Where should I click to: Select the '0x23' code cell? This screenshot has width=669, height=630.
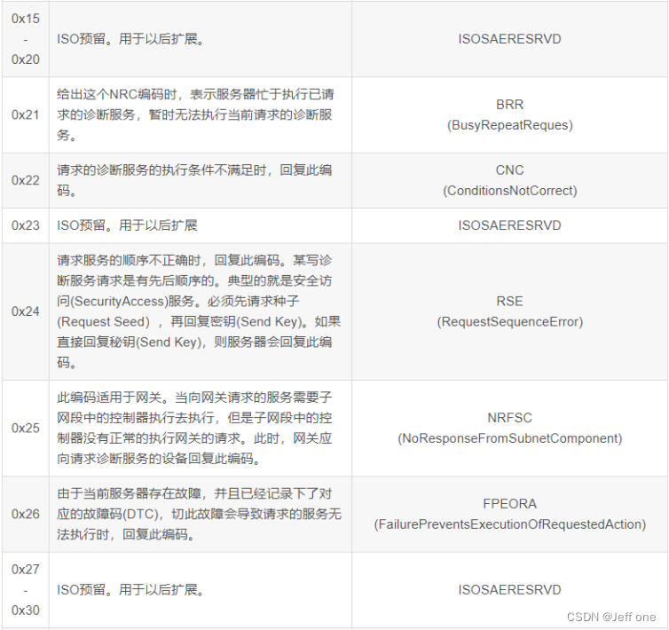click(26, 225)
